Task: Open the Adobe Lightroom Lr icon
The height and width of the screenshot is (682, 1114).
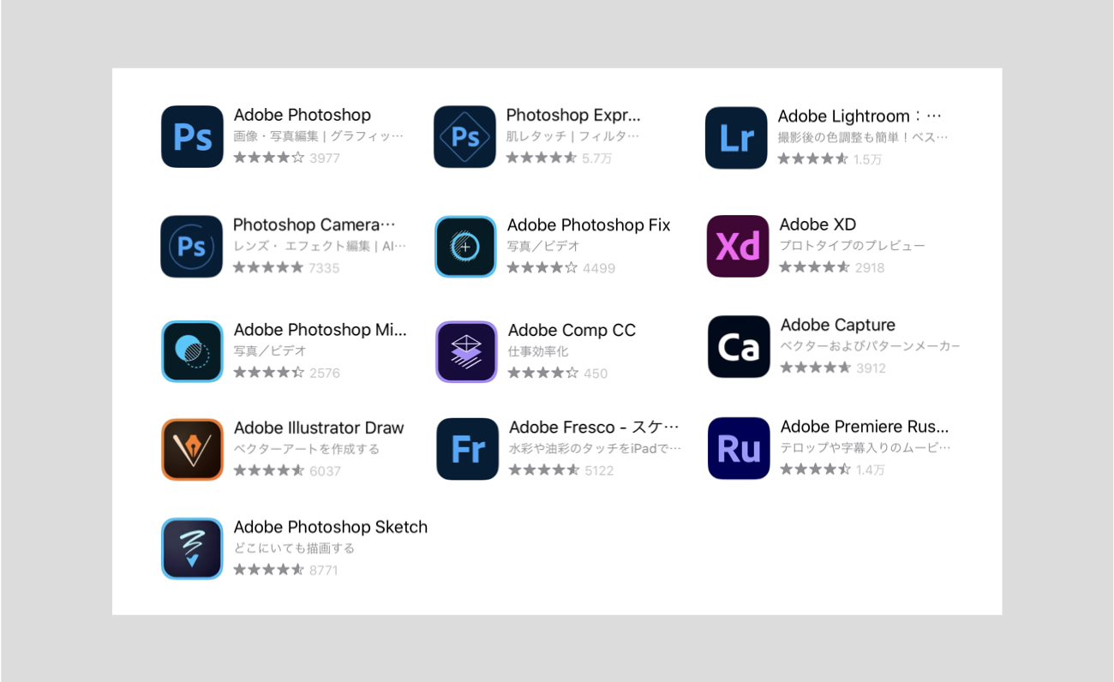Action: pos(736,138)
